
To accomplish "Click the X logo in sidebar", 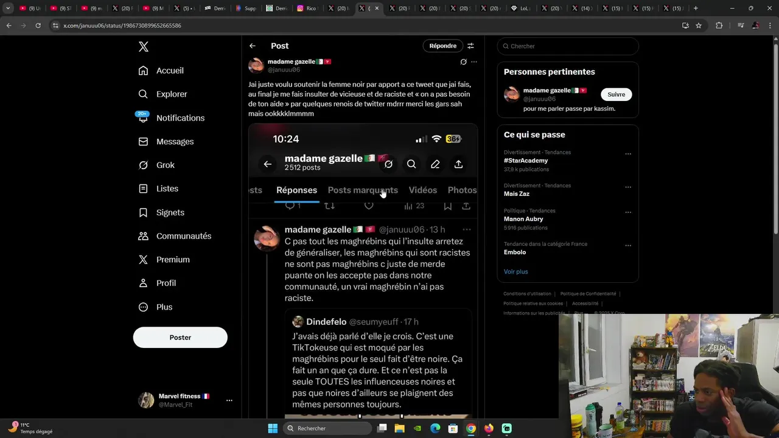I will point(144,47).
